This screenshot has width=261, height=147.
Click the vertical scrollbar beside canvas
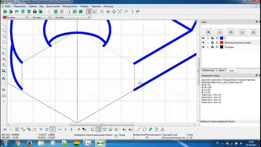point(198,71)
